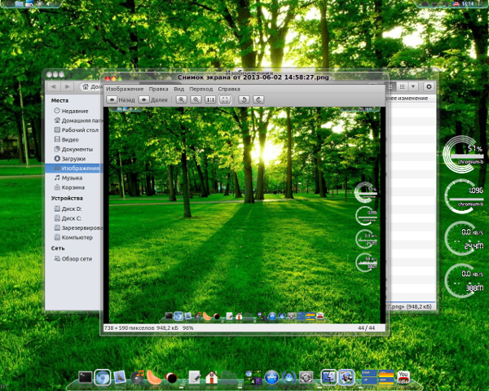Open the YouTube icon in the dock
489x391 pixels.
(403, 377)
